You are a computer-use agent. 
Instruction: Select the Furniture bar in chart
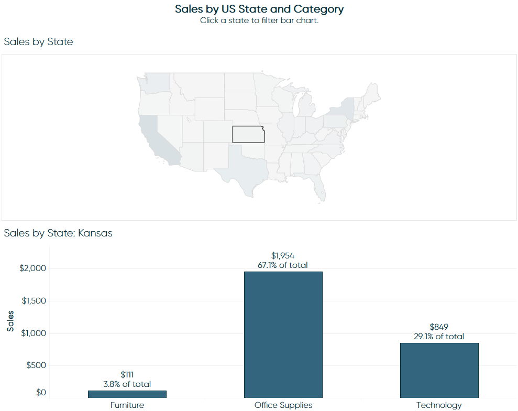[x=127, y=394]
